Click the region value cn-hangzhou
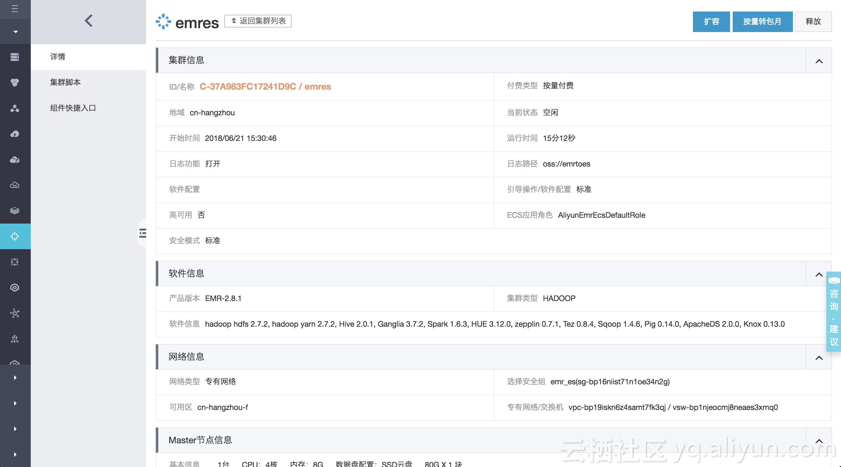The width and height of the screenshot is (841, 467). pyautogui.click(x=212, y=113)
